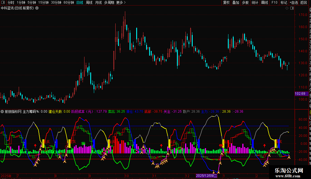The image size is (311, 179).
Task: Open the 中科蓝讯 stock title dropdown arrow
Action: (x=37, y=8)
